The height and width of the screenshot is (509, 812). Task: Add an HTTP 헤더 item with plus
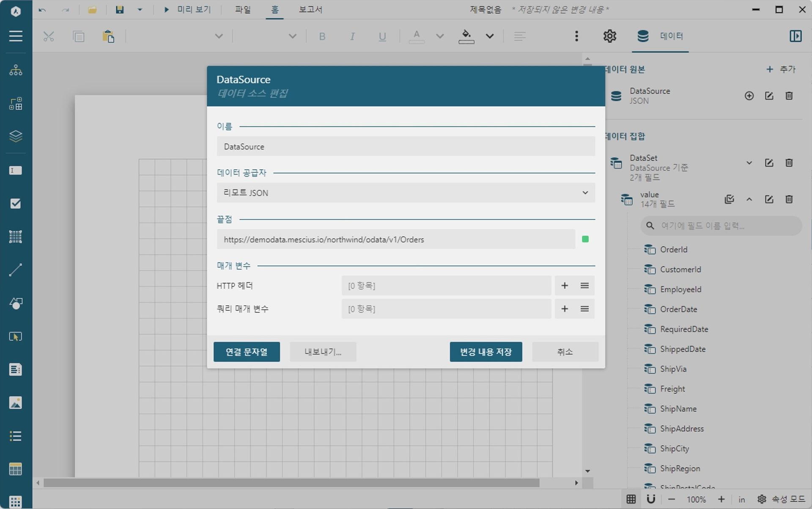coord(565,286)
